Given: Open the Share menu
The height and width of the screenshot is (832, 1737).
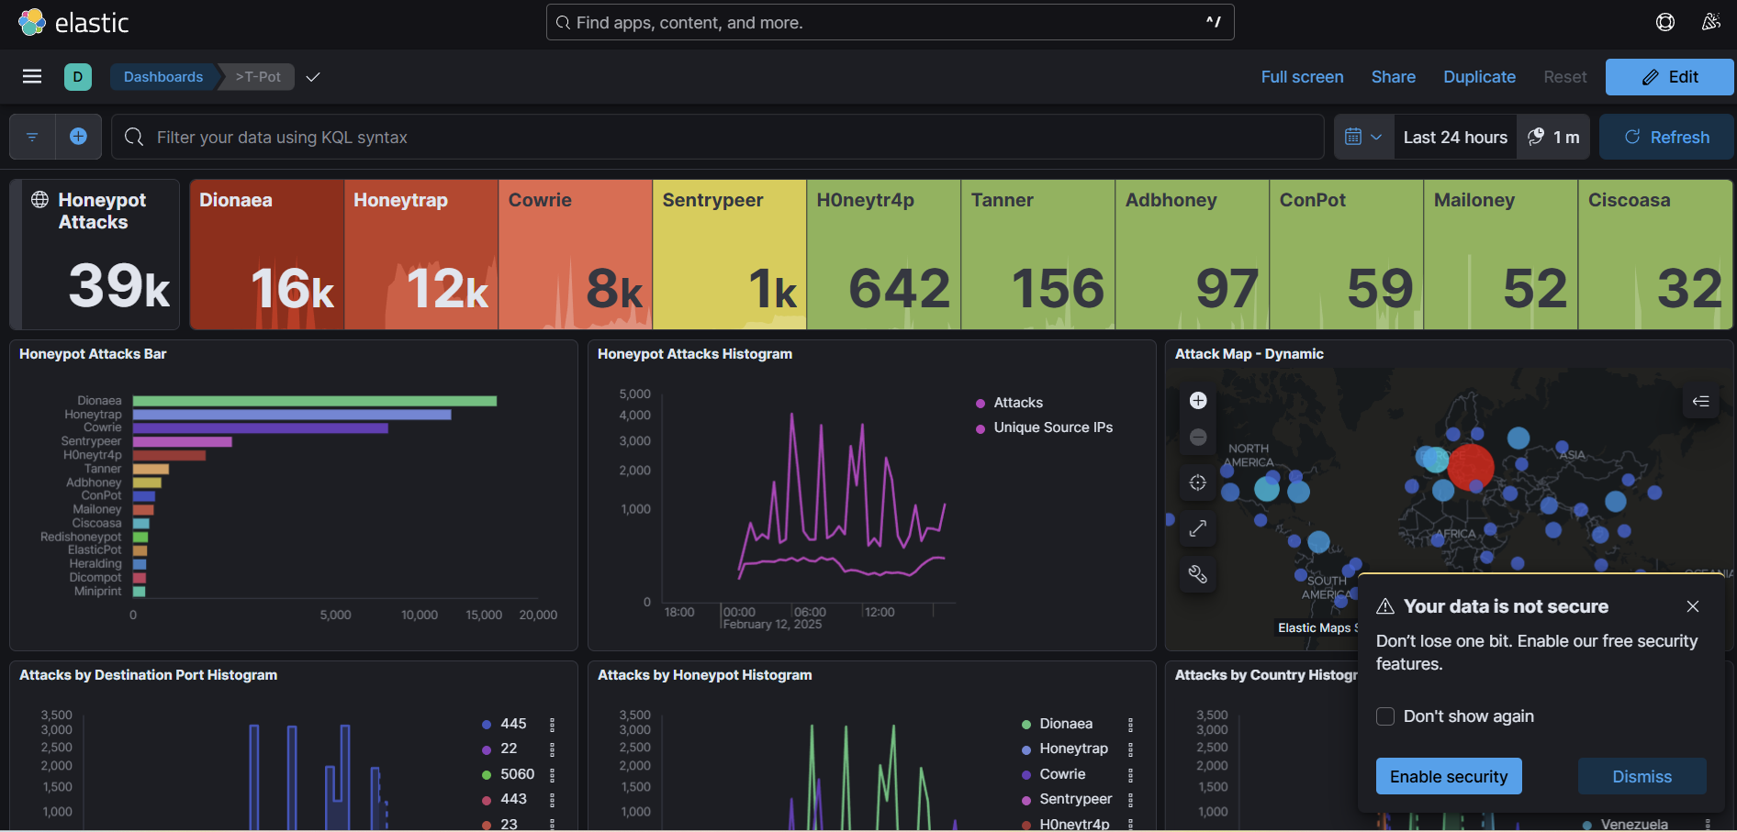Looking at the screenshot, I should click(1393, 77).
